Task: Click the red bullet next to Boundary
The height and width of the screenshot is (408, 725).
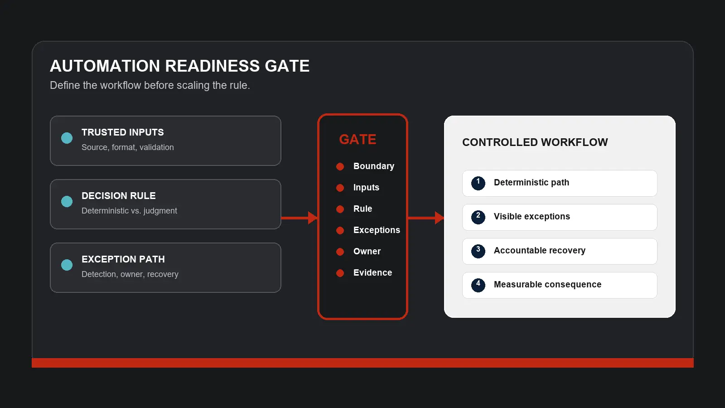Action: coord(340,166)
